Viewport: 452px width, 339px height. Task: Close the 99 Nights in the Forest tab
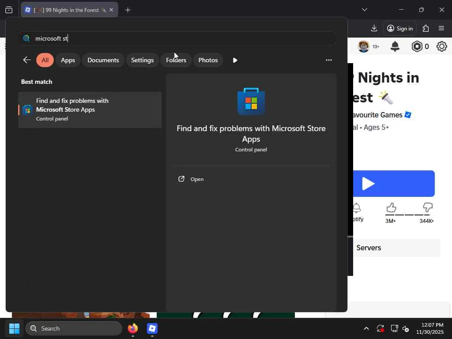click(111, 10)
